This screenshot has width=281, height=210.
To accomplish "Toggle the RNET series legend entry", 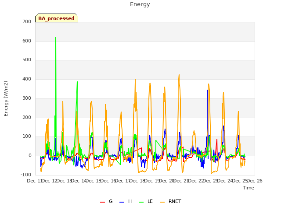I will pos(170,201).
